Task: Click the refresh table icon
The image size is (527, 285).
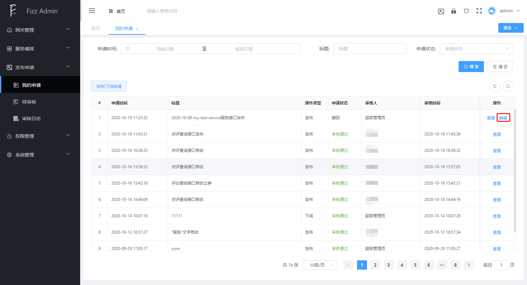Action: 495,86
